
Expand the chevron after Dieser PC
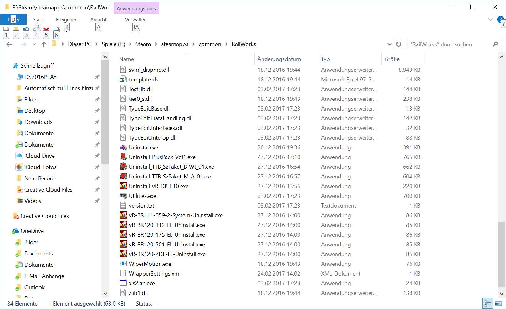(96, 44)
